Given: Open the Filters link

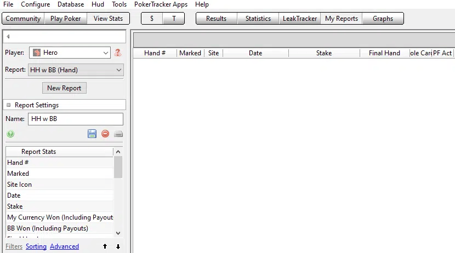Looking at the screenshot, I should tap(14, 246).
